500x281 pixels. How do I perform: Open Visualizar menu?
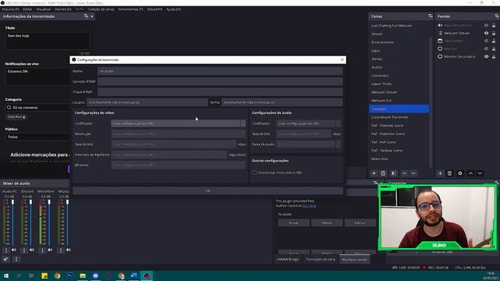click(x=44, y=9)
